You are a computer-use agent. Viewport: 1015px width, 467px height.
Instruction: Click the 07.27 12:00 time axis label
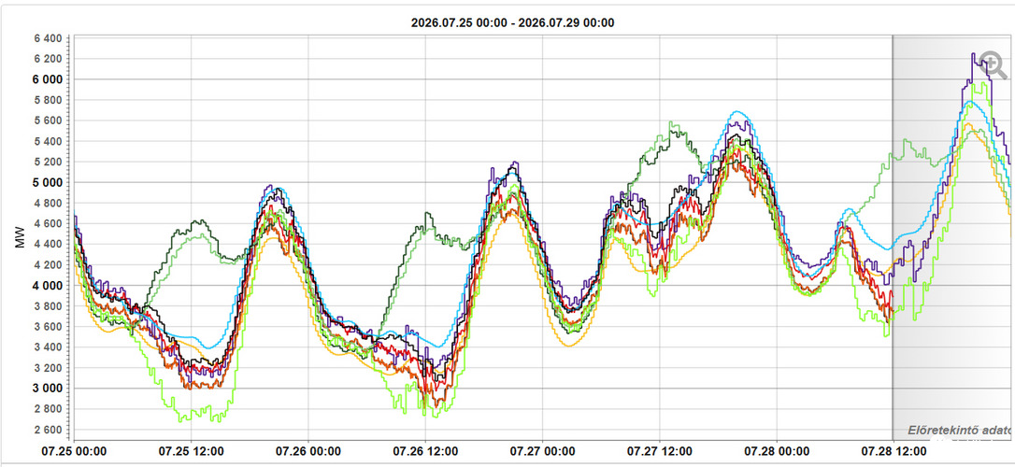660,451
